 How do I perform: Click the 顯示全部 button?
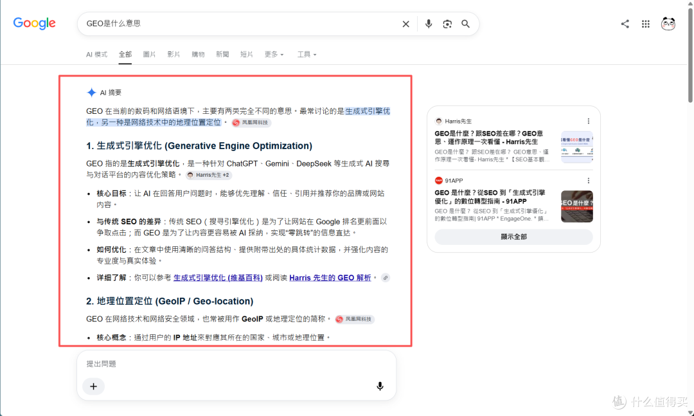click(x=513, y=237)
